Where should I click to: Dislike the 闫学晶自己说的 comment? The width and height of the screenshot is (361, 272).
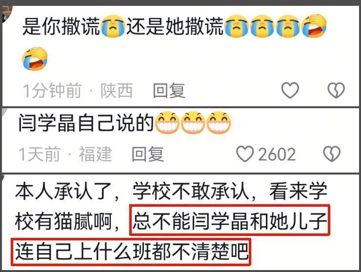(332, 154)
